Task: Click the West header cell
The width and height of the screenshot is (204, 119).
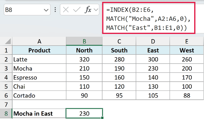Action: 187,50
